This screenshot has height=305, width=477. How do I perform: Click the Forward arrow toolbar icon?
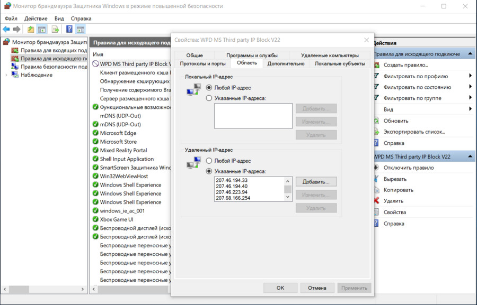click(x=17, y=29)
